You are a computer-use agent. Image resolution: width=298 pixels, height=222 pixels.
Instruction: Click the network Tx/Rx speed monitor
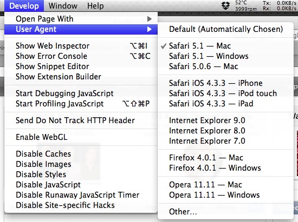pyautogui.click(x=280, y=6)
